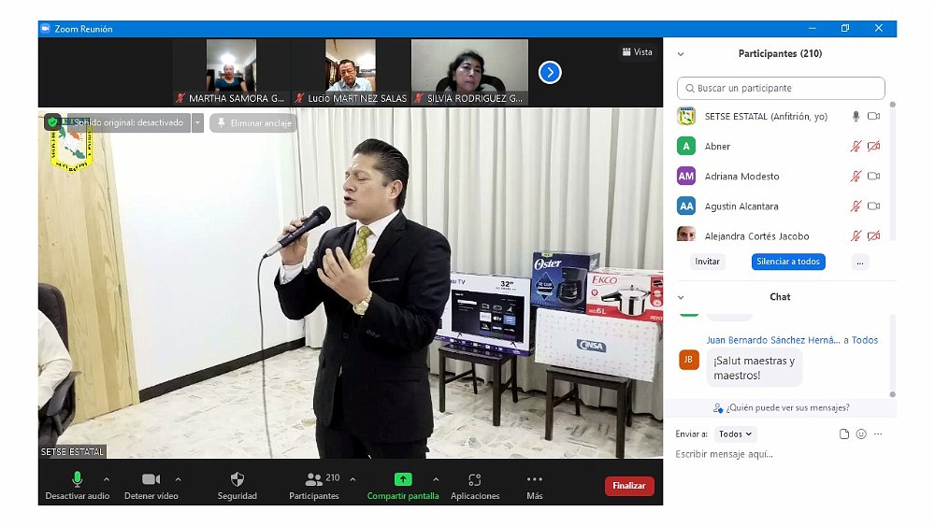Open the Seguridad shield icon
This screenshot has width=935, height=526.
[x=237, y=479]
